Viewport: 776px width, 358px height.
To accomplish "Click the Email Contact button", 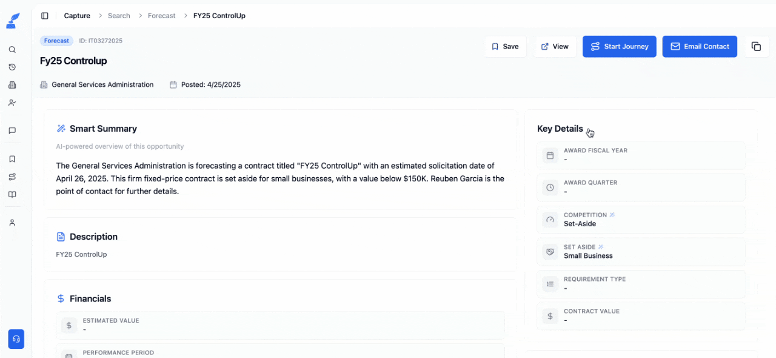I will pyautogui.click(x=700, y=46).
